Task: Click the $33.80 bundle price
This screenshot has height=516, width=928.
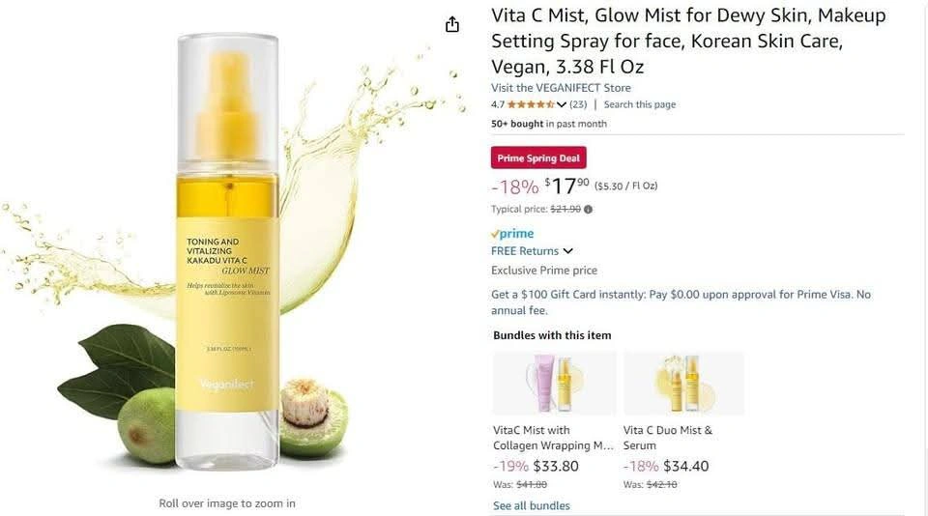Action: 556,467
